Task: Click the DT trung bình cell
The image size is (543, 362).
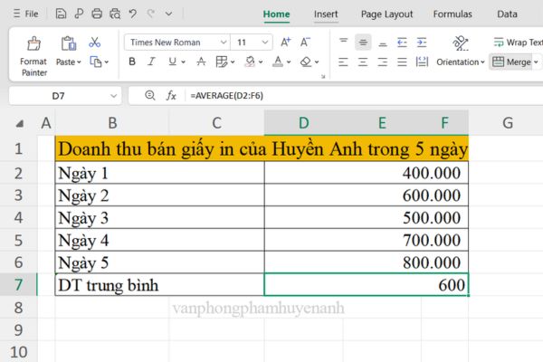Action: click(x=159, y=285)
